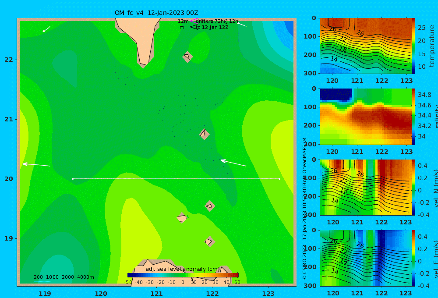
Task: Click the '123' longitude label below the main map
Action: [268, 294]
